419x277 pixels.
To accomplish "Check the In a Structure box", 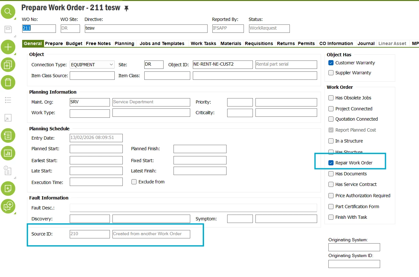I will click(x=331, y=141).
